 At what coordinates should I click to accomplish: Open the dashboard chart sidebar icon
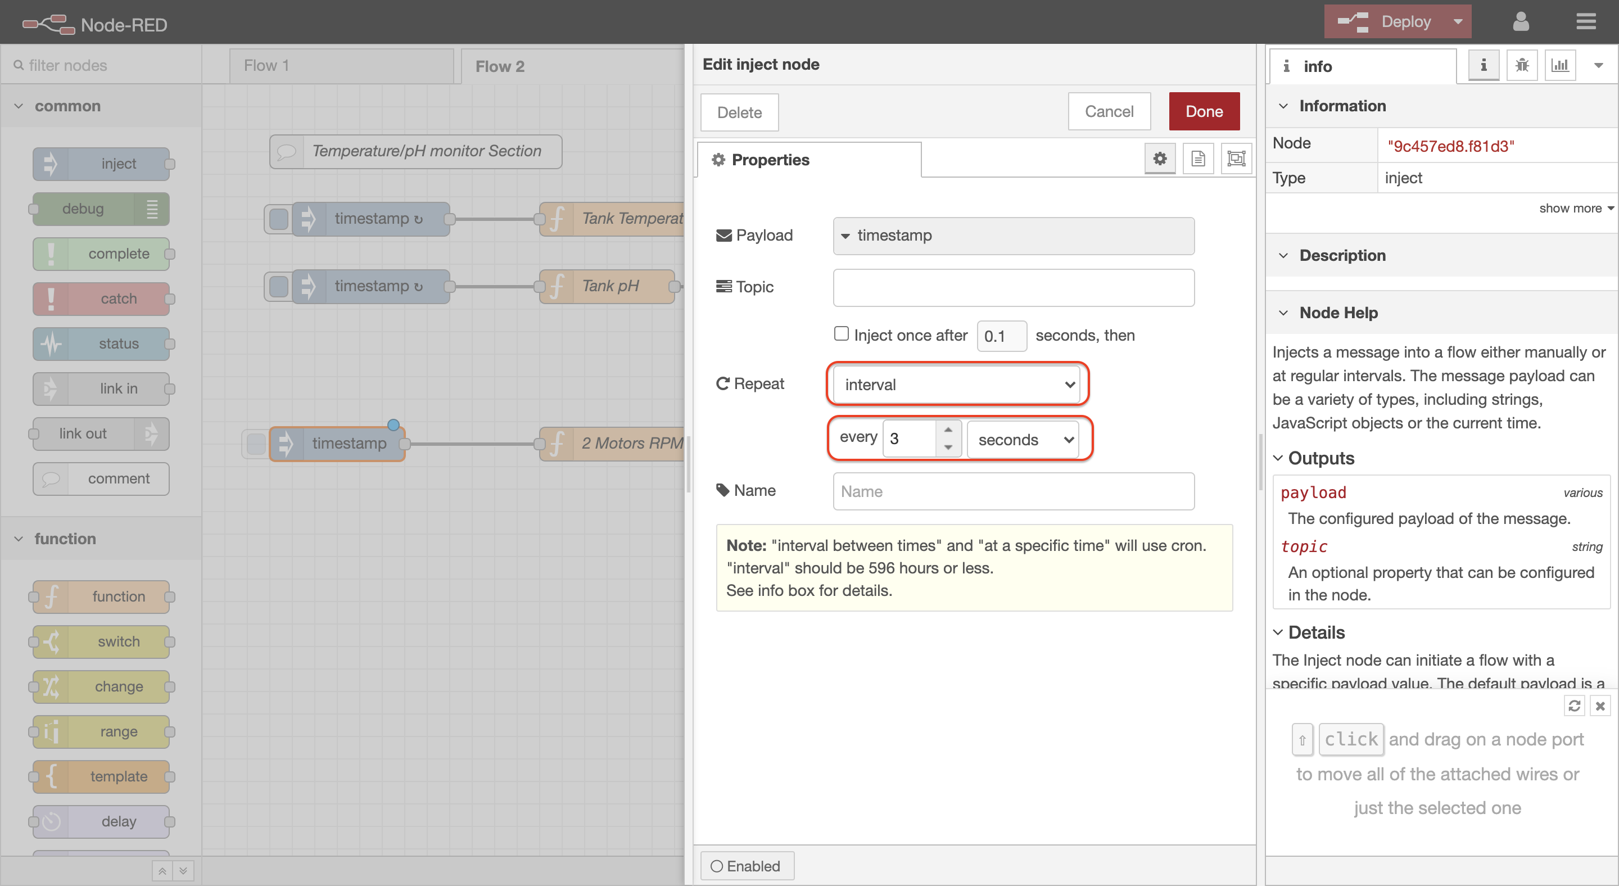pos(1560,65)
